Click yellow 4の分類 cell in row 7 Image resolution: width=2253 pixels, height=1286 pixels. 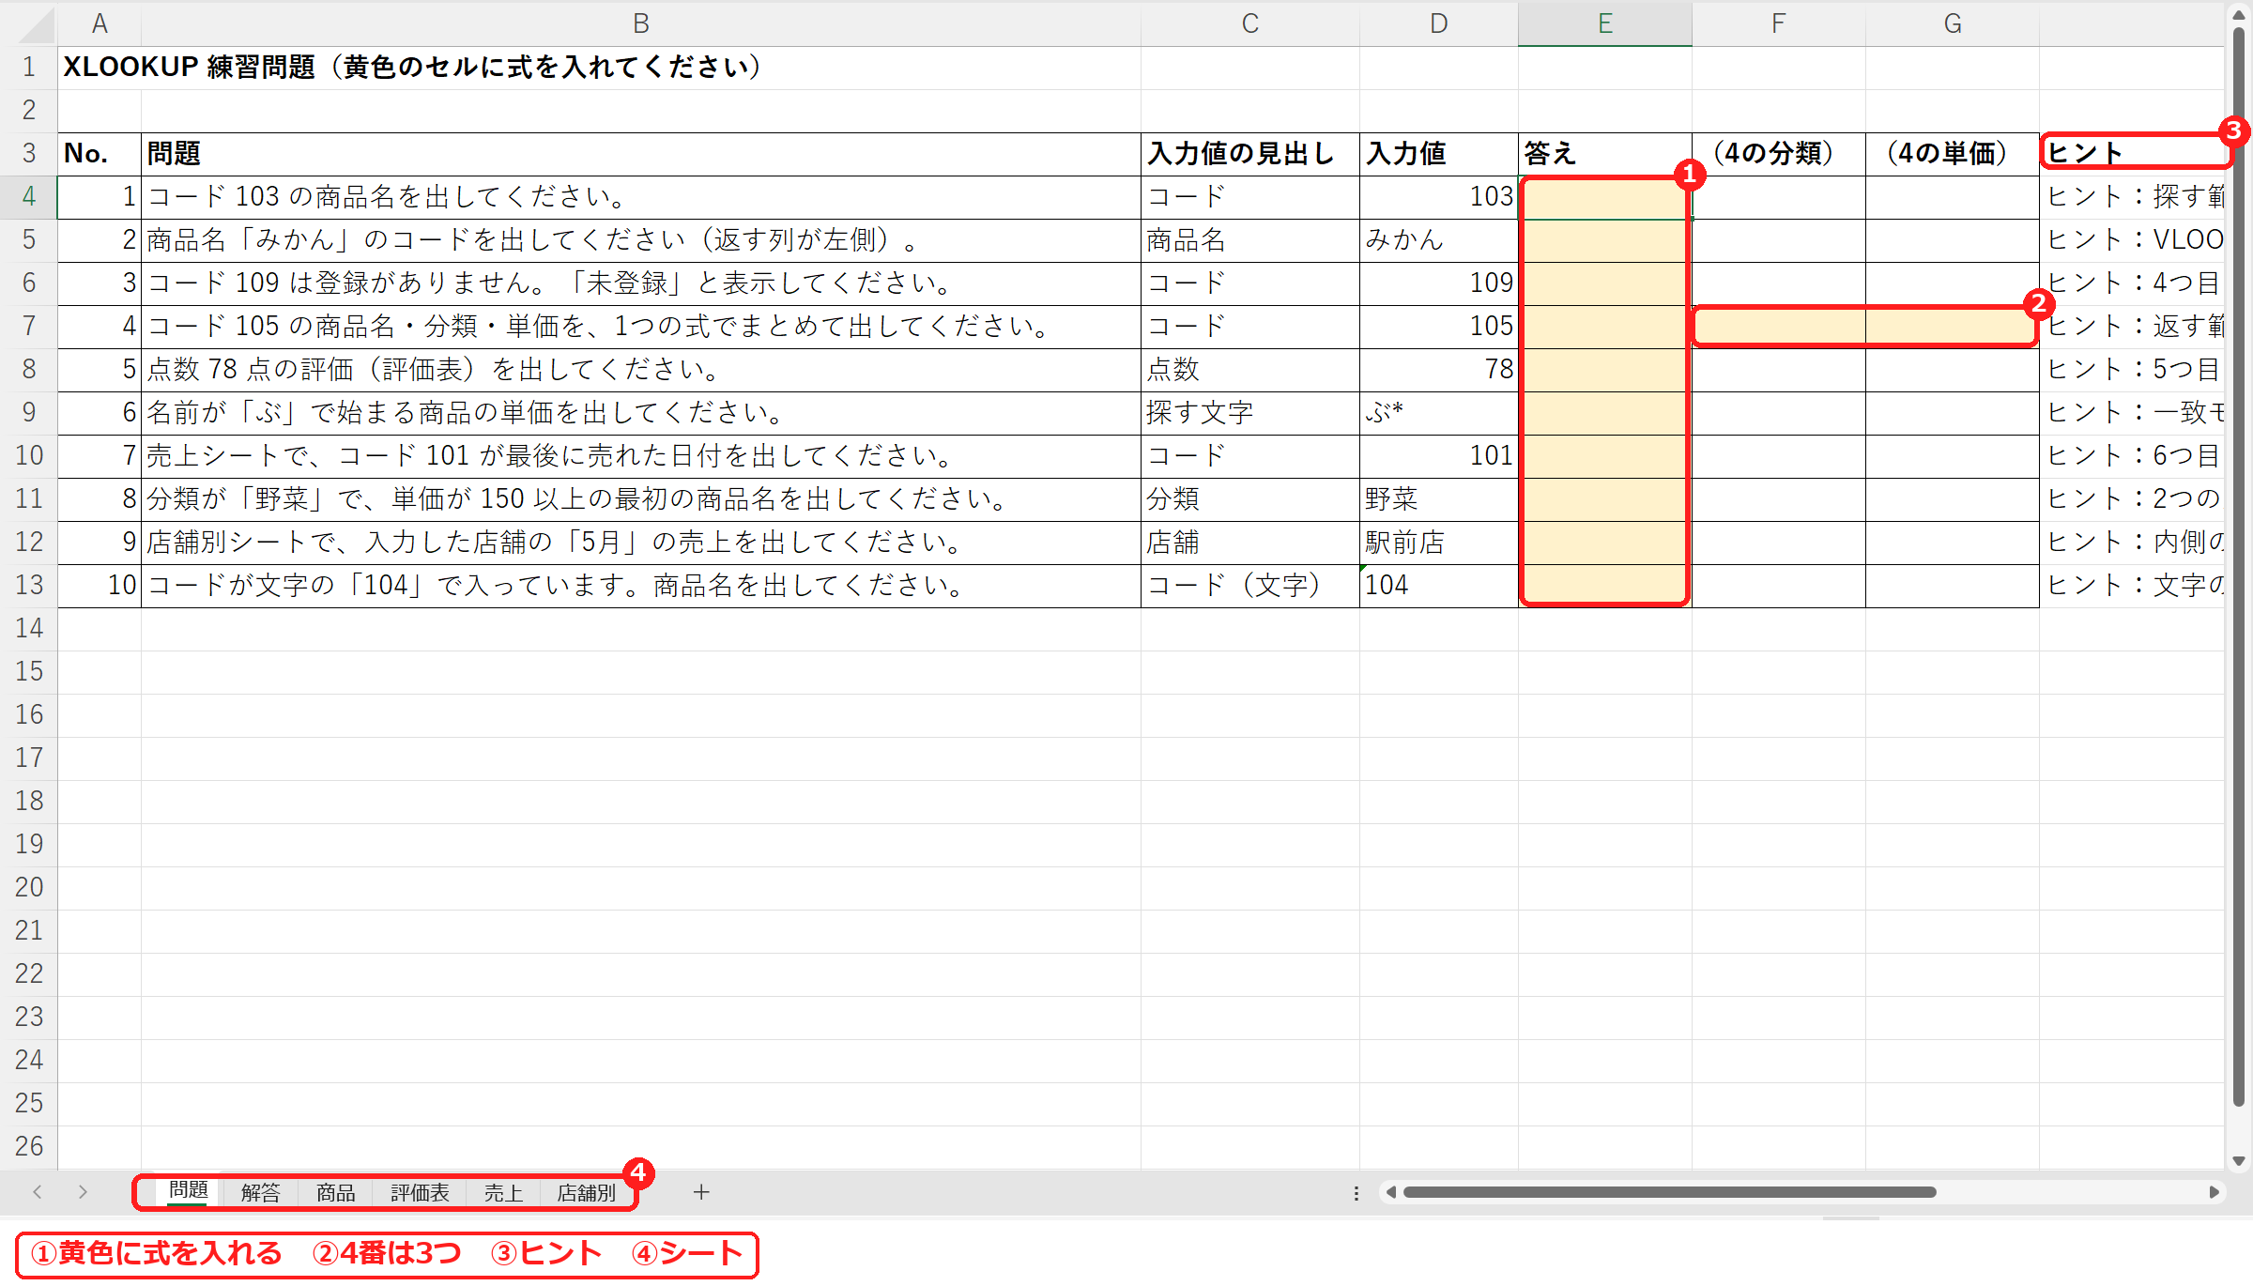[x=1779, y=327]
